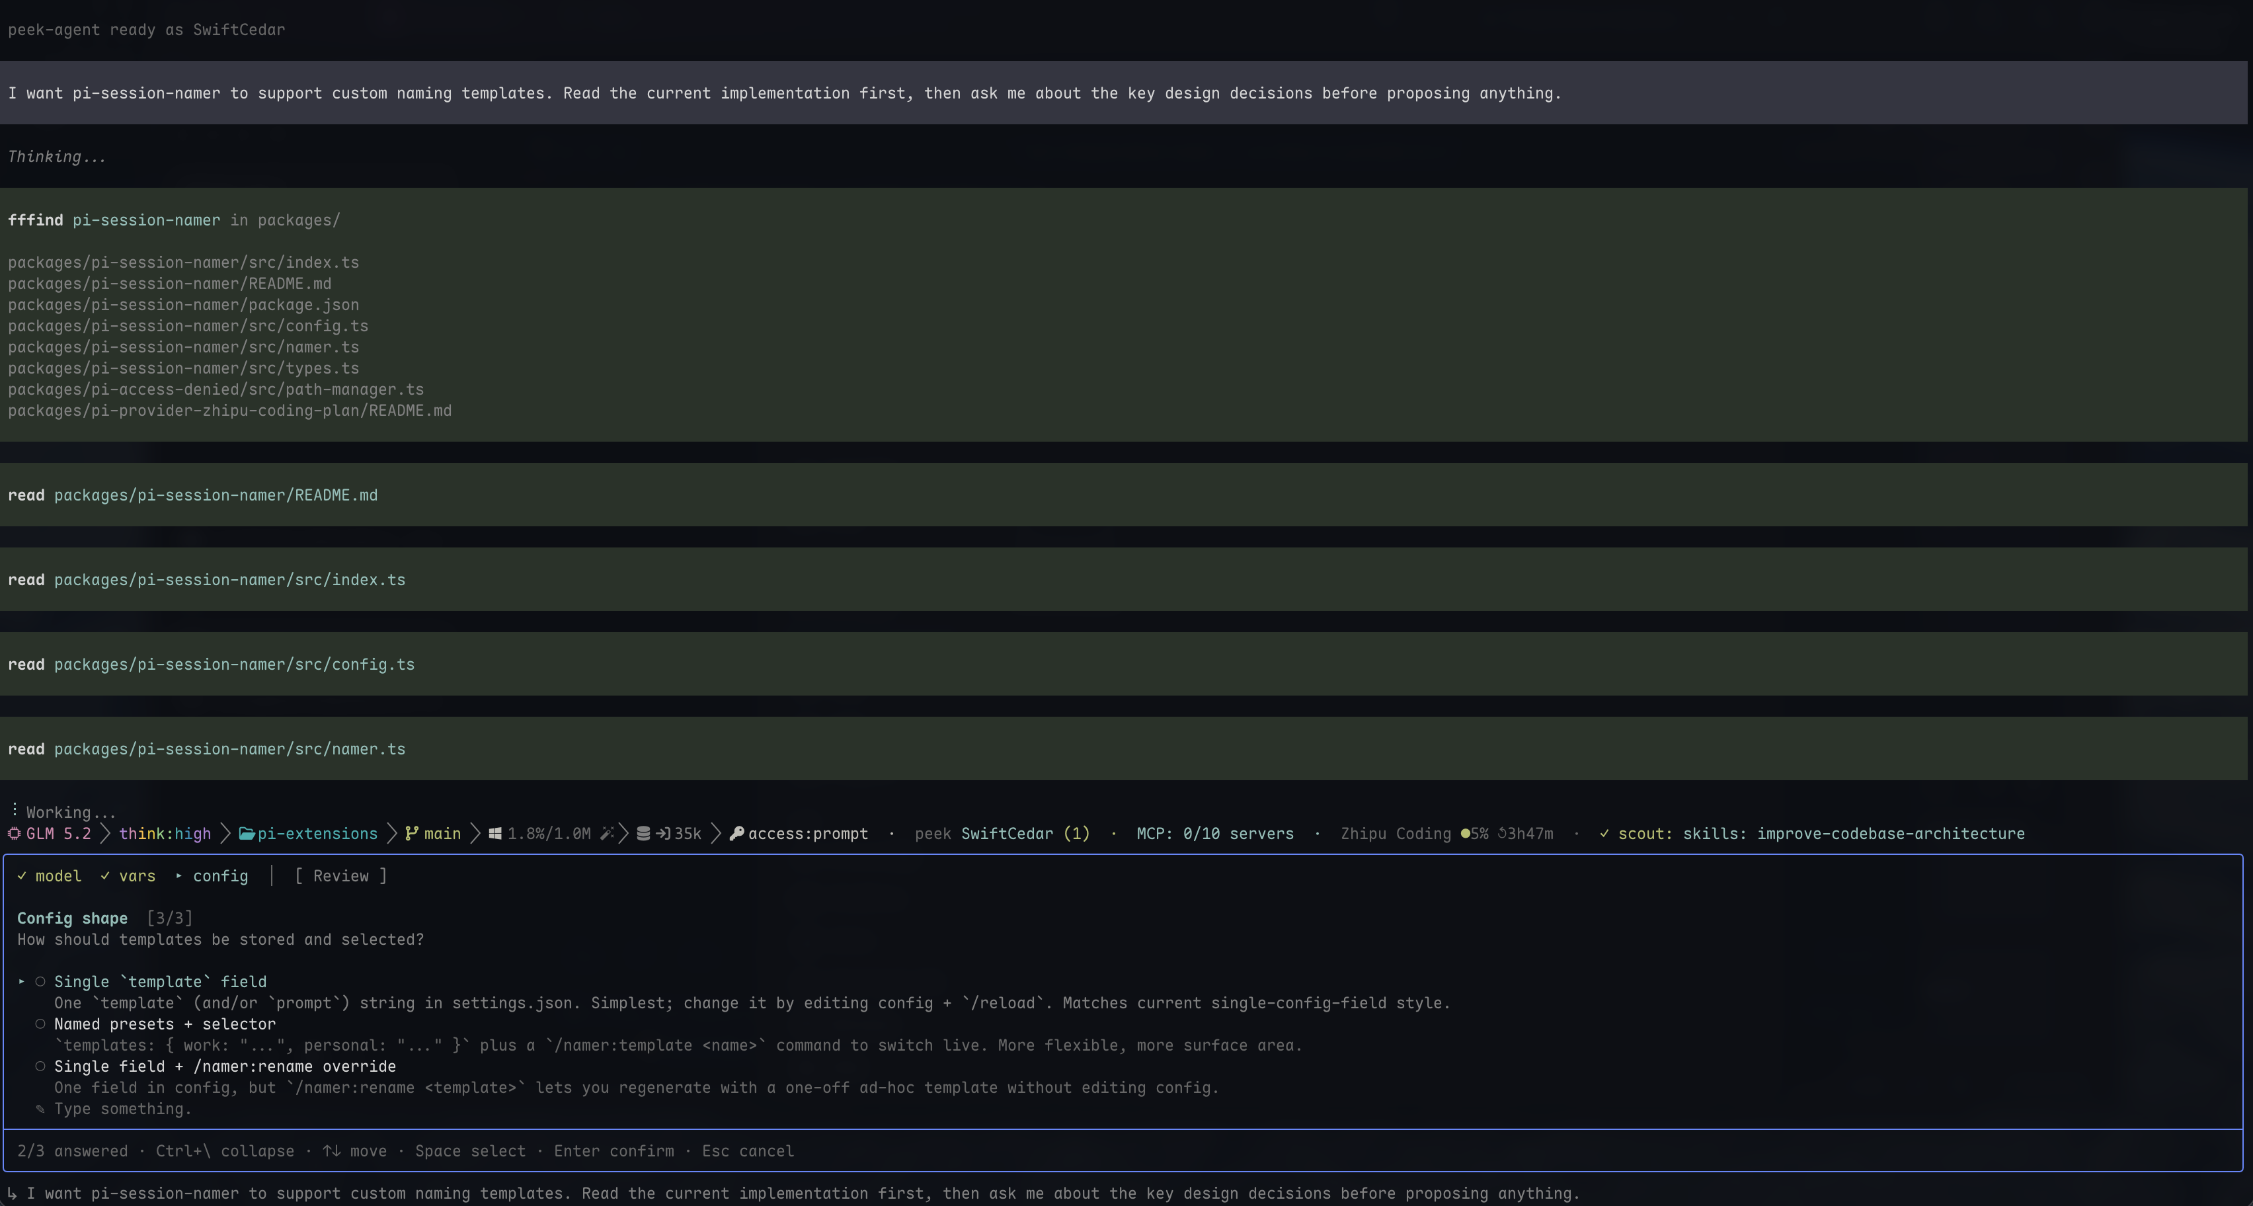Click the return arrow icon in bottom prompt line

pyautogui.click(x=13, y=1193)
